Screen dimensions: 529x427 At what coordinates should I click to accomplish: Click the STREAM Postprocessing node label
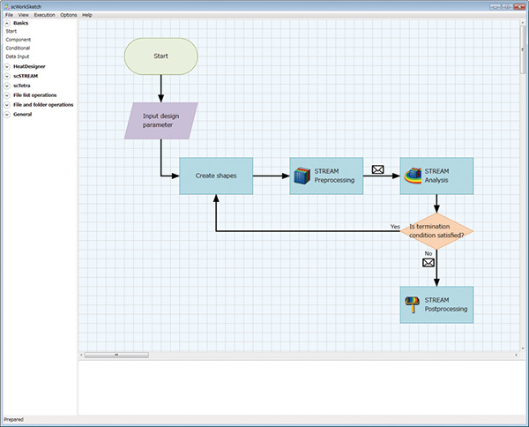pos(445,304)
